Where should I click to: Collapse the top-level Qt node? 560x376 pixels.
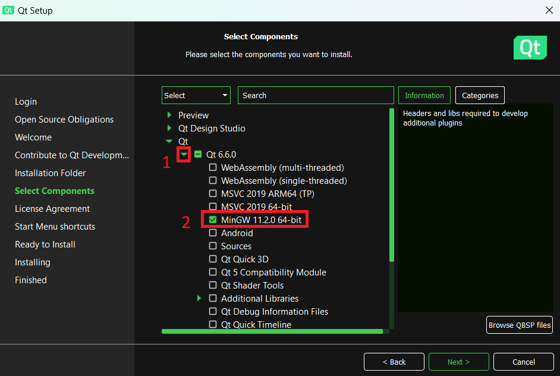pos(169,141)
